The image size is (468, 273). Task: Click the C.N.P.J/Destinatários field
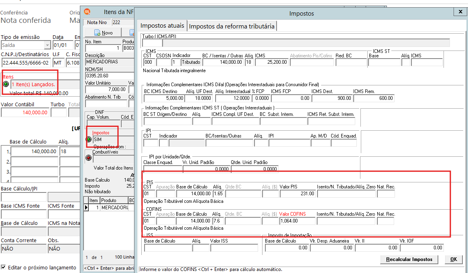click(26, 63)
